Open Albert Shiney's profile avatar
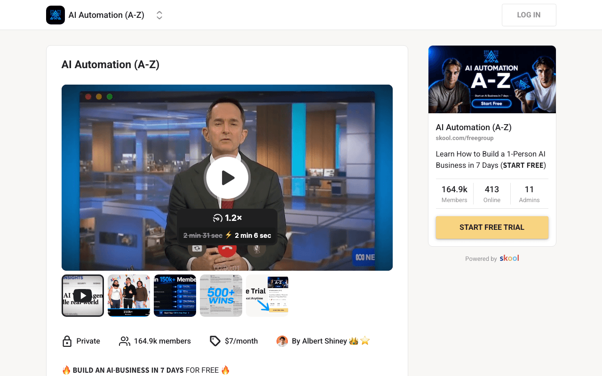 282,341
